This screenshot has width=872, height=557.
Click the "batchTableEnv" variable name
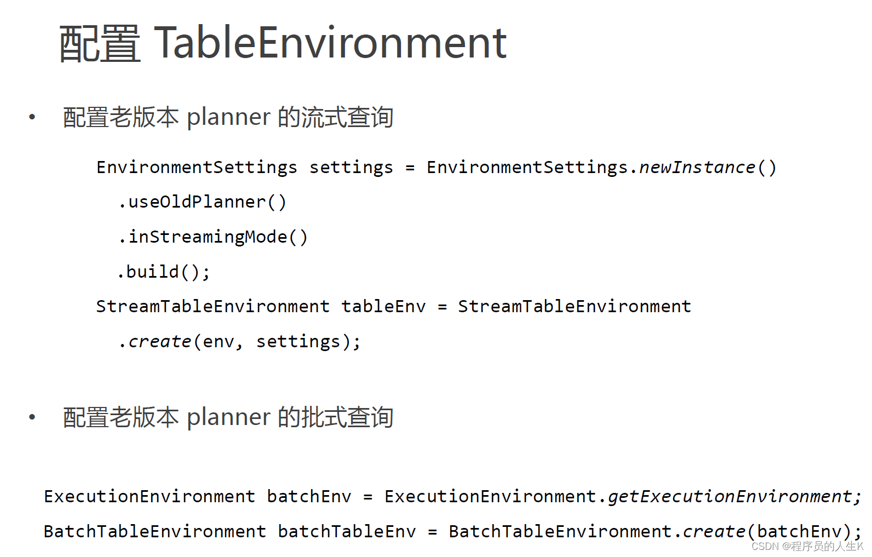(x=347, y=531)
